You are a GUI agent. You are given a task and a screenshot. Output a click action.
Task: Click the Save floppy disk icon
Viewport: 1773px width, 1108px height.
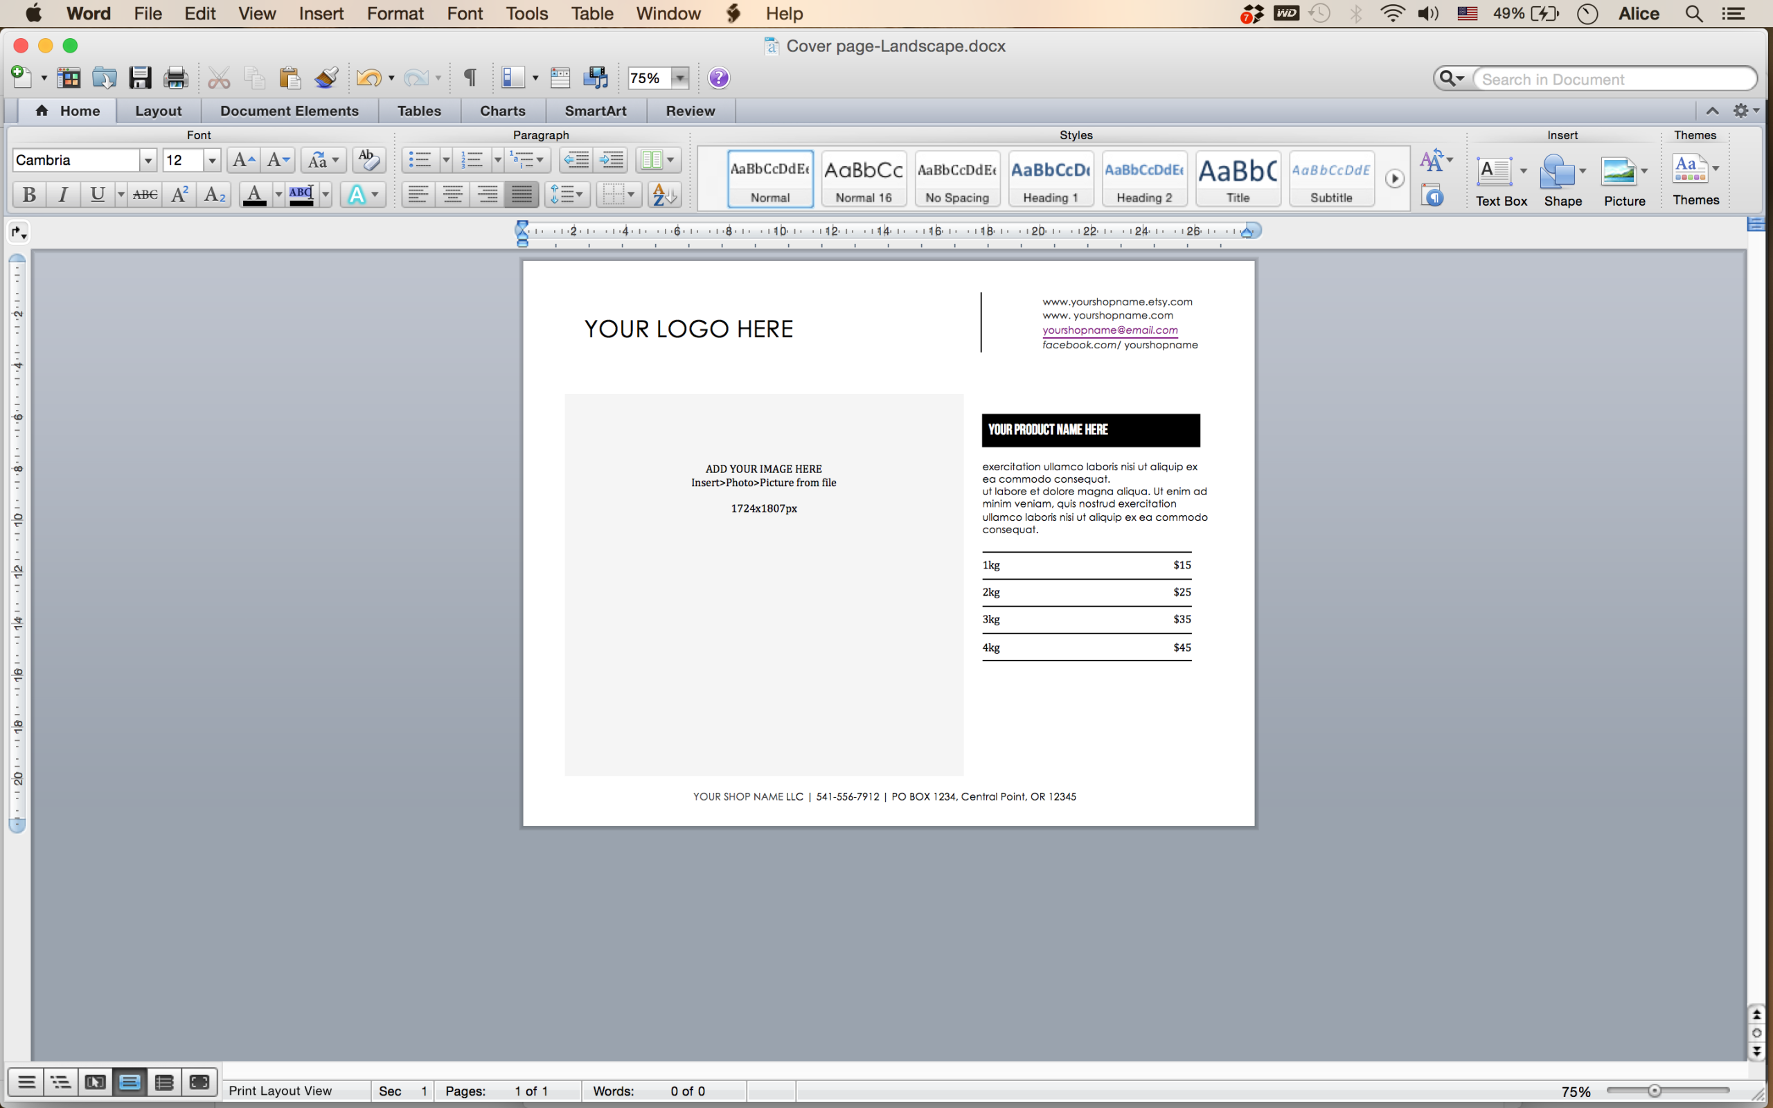140,78
